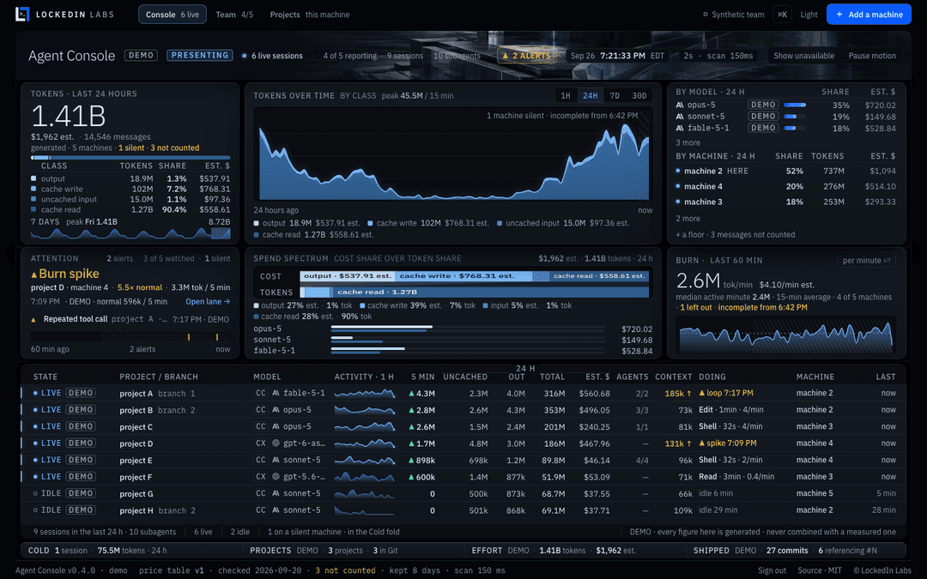
Task: Click the warning triangle beside Burn spike
Action: [x=34, y=274]
